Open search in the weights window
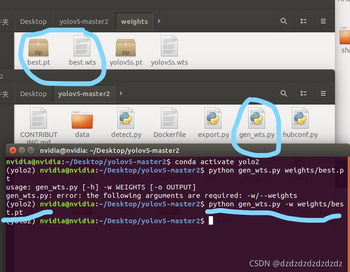Image resolution: width=350 pixels, height=272 pixels. [284, 22]
